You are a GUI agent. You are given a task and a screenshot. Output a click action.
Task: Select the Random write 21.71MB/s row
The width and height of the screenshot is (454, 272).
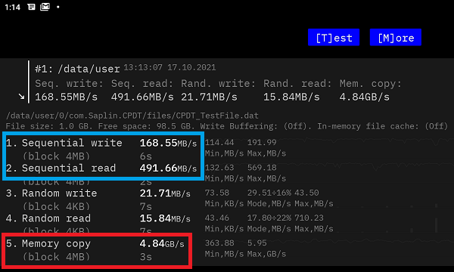(x=98, y=199)
